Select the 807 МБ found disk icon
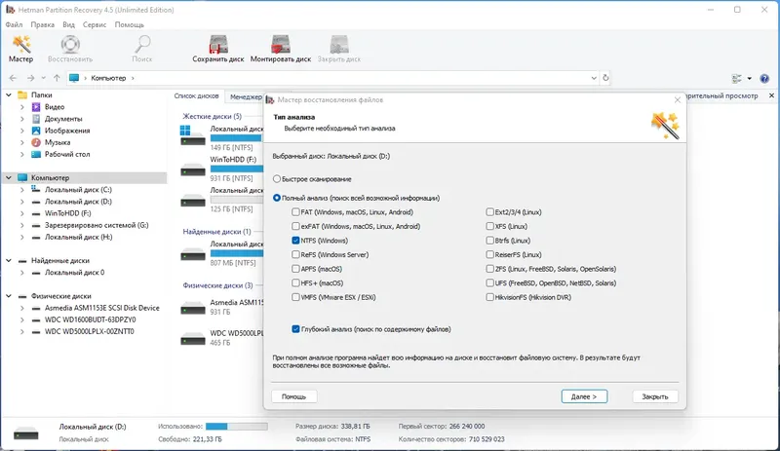The image size is (780, 451). coord(193,254)
